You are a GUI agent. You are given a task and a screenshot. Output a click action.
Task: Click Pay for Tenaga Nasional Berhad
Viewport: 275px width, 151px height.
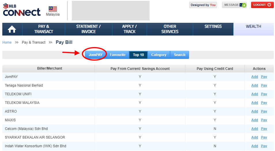coord(264,85)
